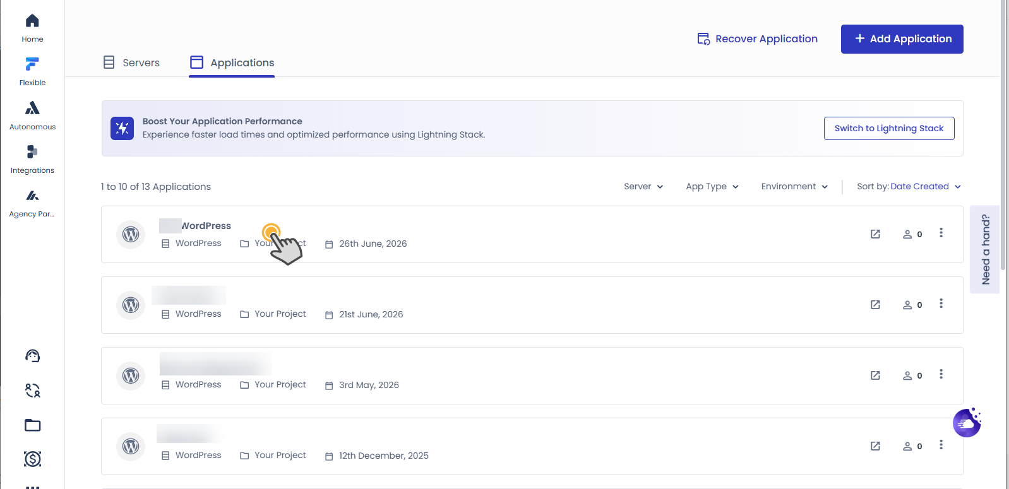Click the 26th June, 2026 date
The width and height of the screenshot is (1009, 489).
(x=373, y=244)
